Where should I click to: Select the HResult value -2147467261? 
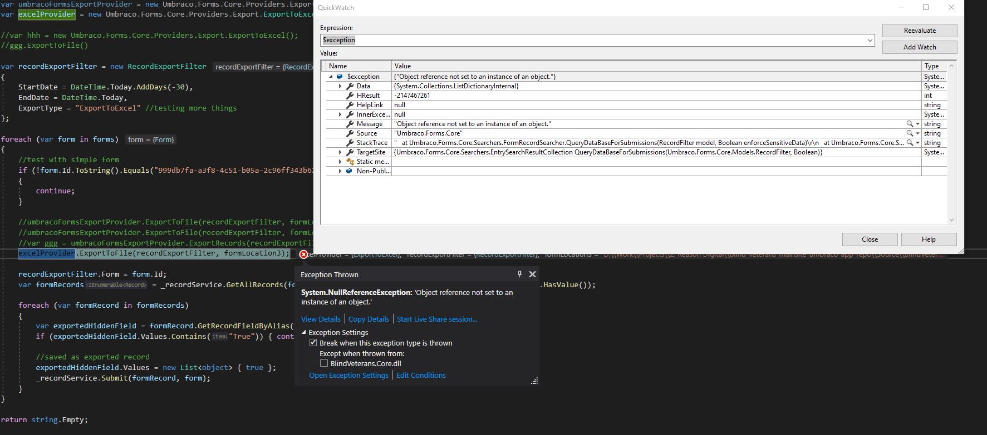(412, 96)
